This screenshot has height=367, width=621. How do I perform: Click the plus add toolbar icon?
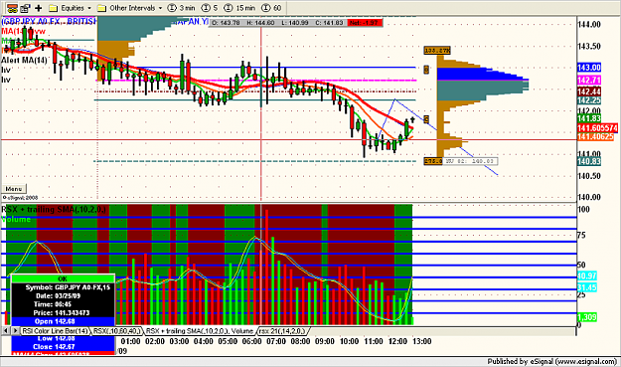(39, 8)
